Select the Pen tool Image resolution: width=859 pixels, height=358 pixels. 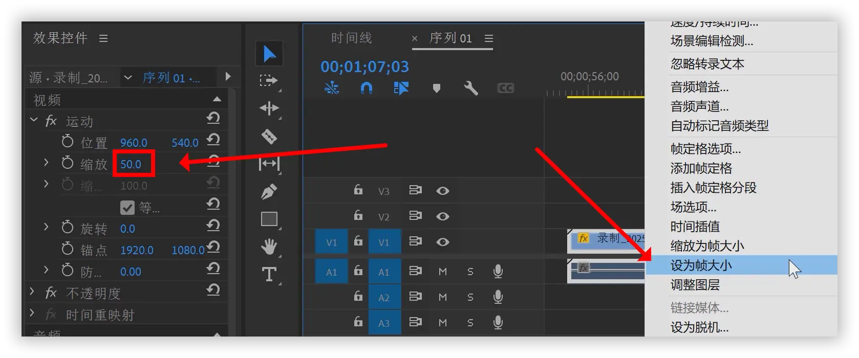click(x=269, y=192)
